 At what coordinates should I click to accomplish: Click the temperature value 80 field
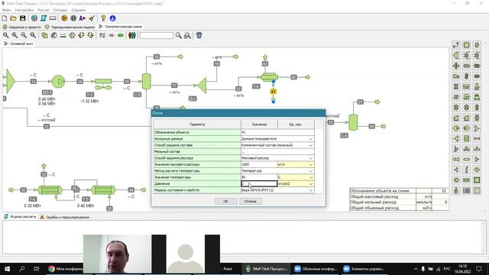[x=259, y=177]
